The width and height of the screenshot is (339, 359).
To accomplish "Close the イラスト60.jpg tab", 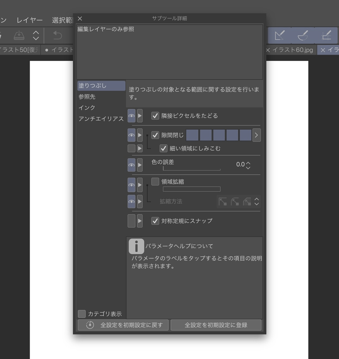I will (x=268, y=50).
